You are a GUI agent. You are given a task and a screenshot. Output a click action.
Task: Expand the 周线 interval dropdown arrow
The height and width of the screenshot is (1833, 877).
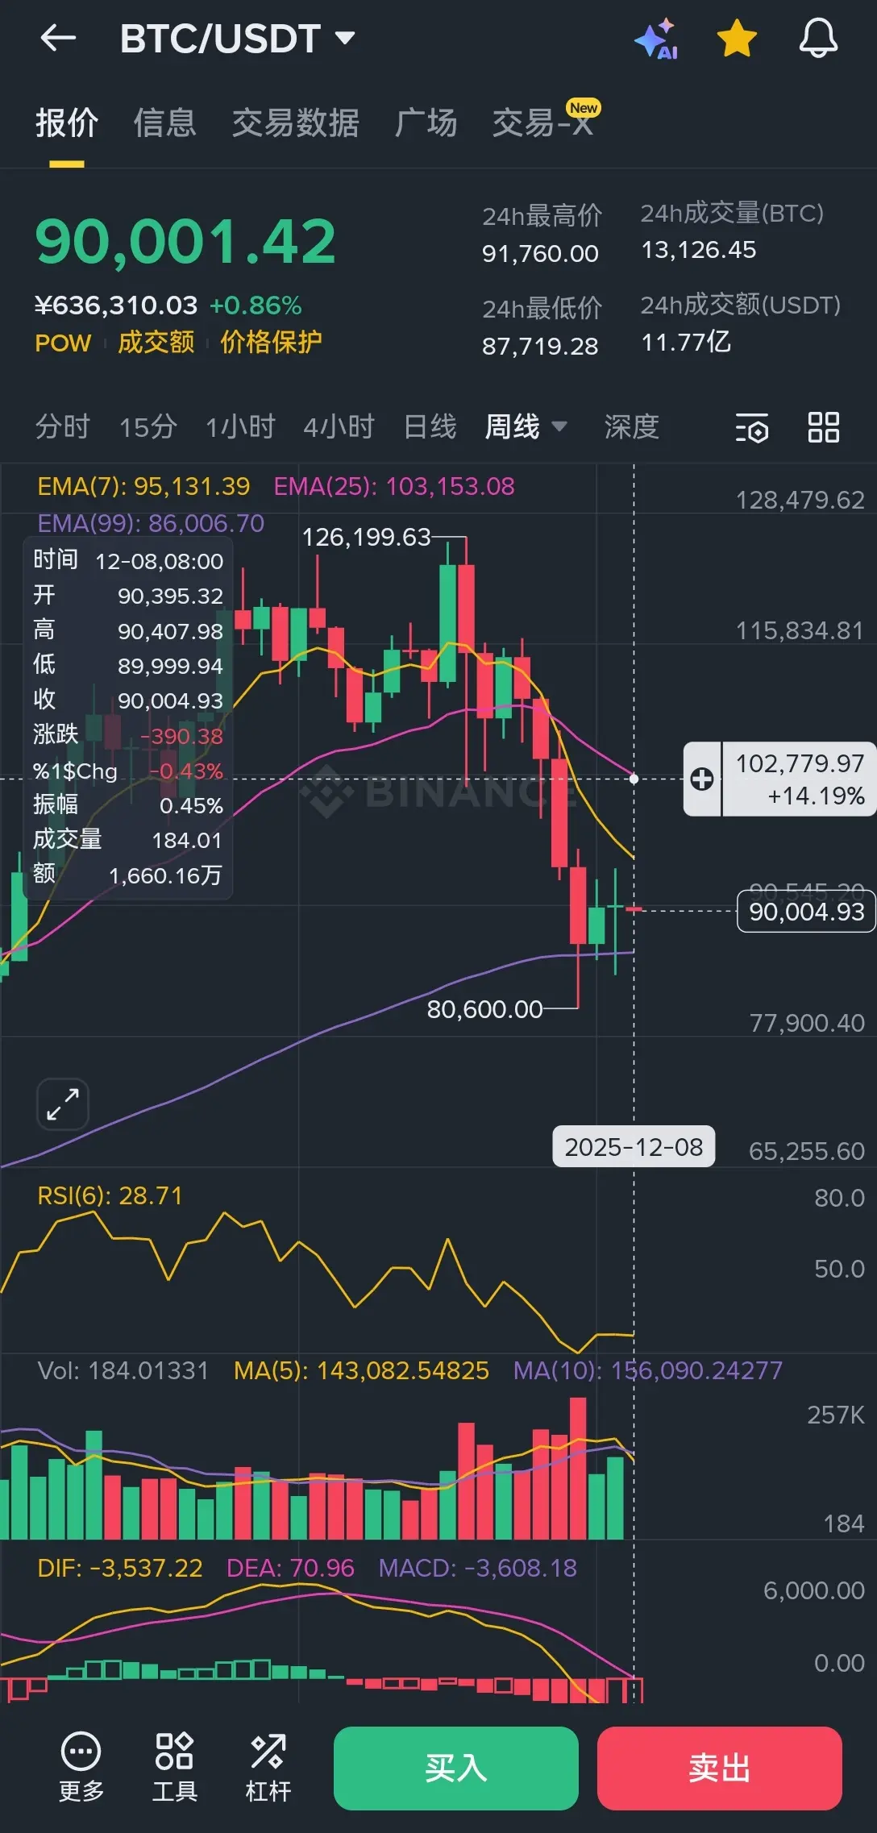click(559, 426)
